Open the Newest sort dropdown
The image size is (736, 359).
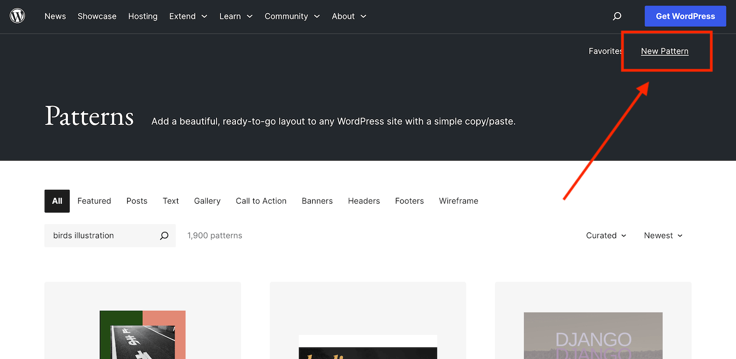pyautogui.click(x=663, y=236)
